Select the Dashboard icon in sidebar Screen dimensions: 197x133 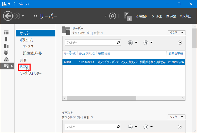6,33
